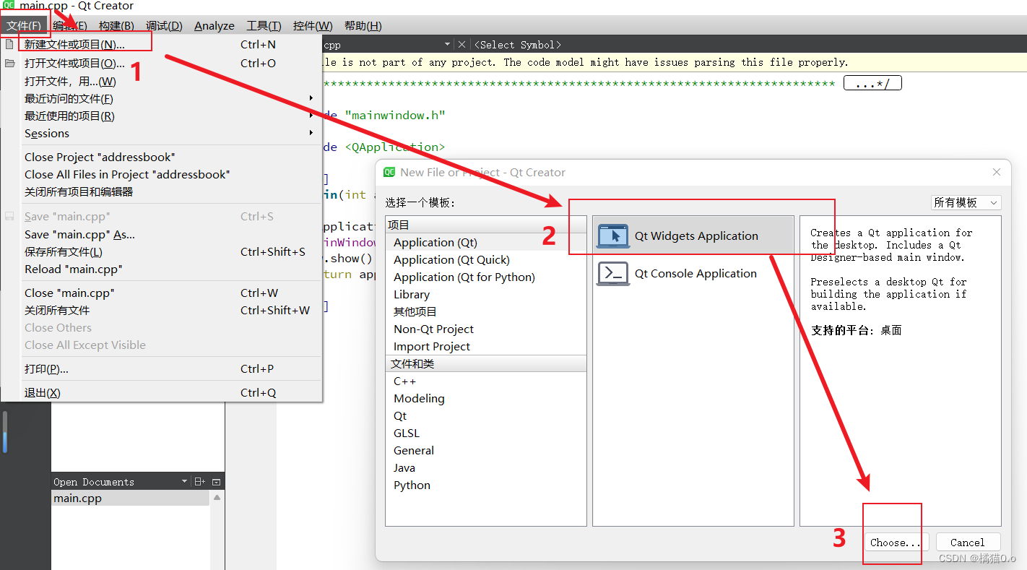
Task: Click the Open Documents scrollbar up arrow
Action: pyautogui.click(x=217, y=498)
